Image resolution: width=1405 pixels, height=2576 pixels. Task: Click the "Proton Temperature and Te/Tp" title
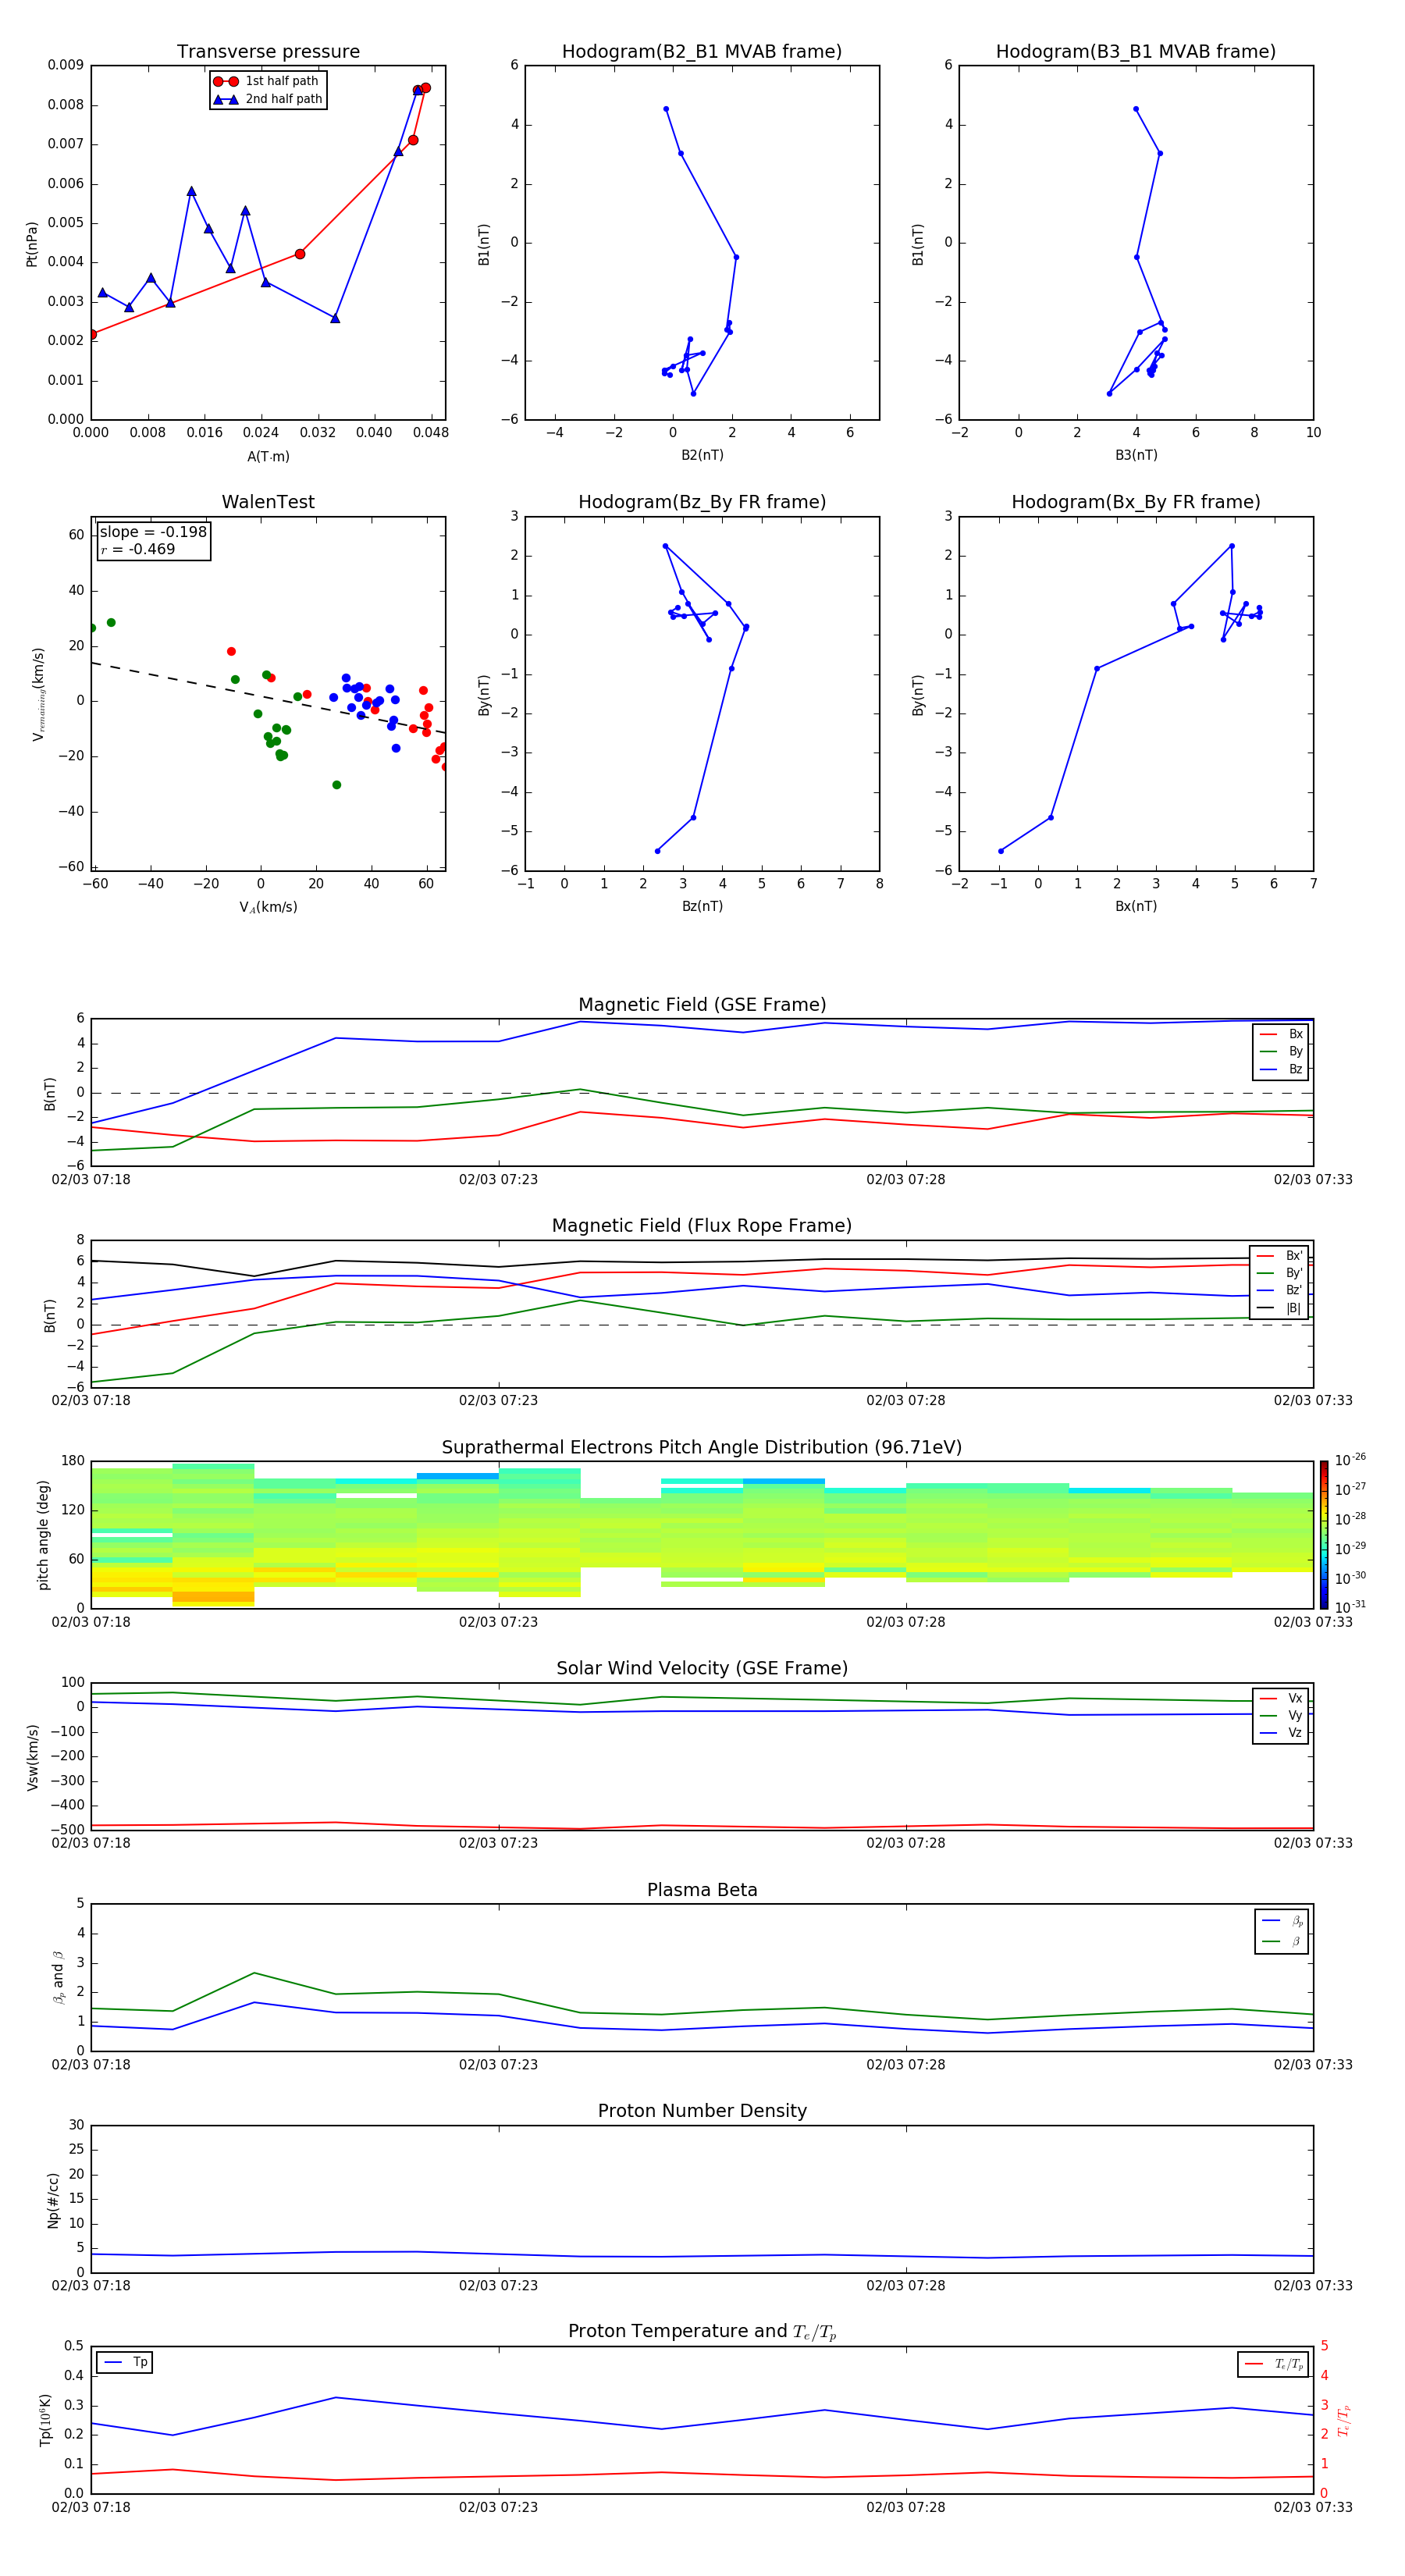coord(702,2332)
